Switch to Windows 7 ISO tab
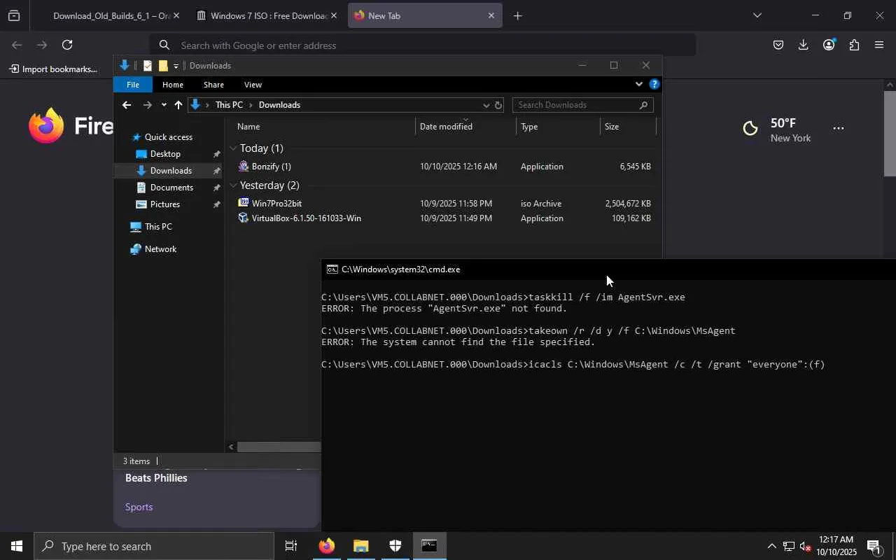The image size is (896, 560). pos(267,15)
